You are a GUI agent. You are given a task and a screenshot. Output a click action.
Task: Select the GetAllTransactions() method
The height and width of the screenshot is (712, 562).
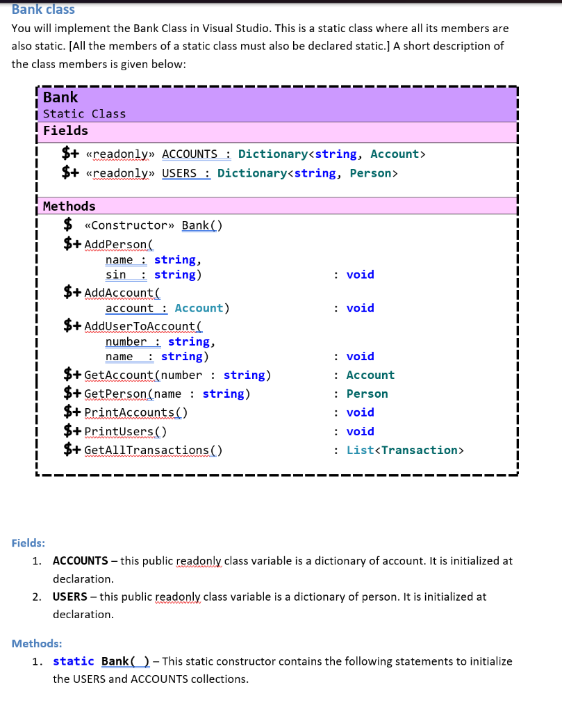(x=154, y=450)
